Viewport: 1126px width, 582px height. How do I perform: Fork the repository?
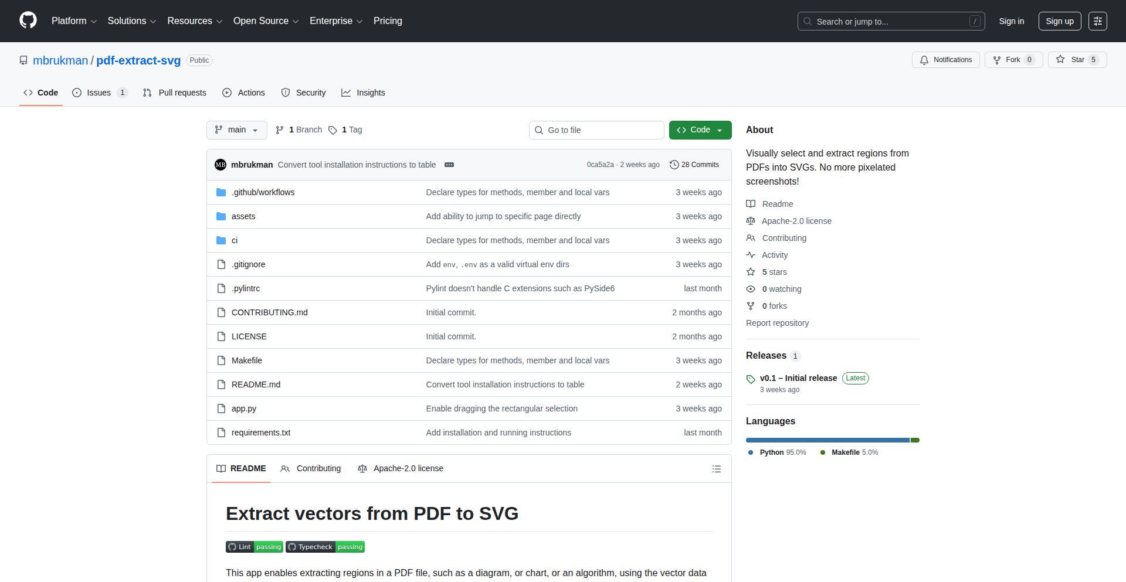tap(1013, 60)
